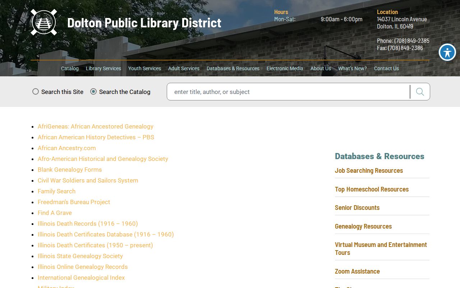The height and width of the screenshot is (288, 460).
Task: Open the accessibility options widget
Action: pos(447,52)
